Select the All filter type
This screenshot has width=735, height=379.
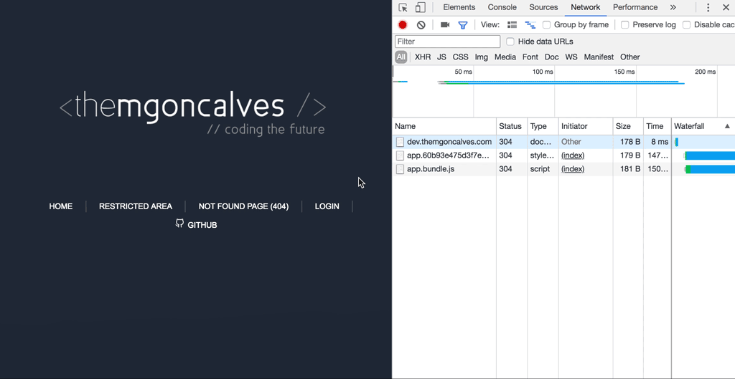tap(401, 57)
